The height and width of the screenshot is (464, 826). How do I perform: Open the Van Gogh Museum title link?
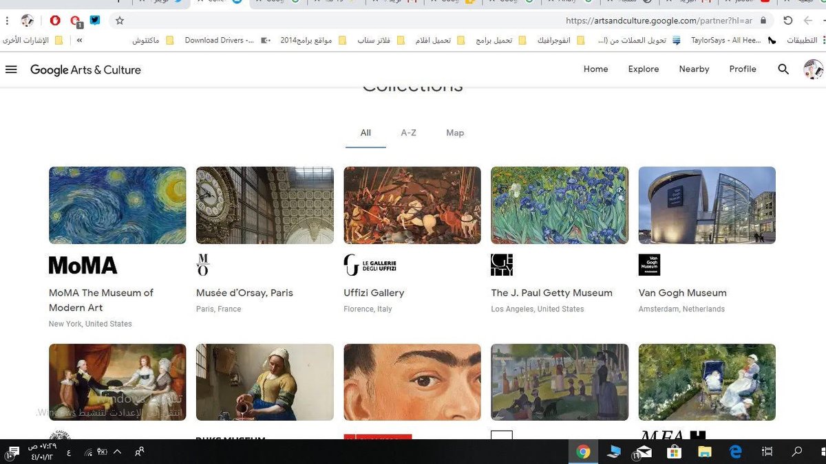click(682, 293)
